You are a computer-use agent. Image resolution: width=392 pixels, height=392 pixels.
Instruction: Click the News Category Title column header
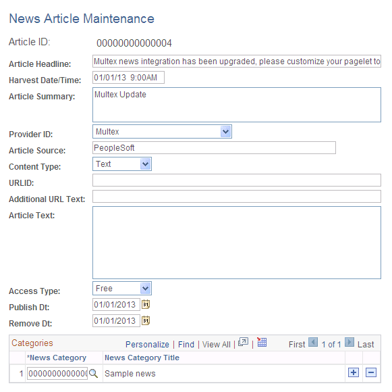pos(142,358)
